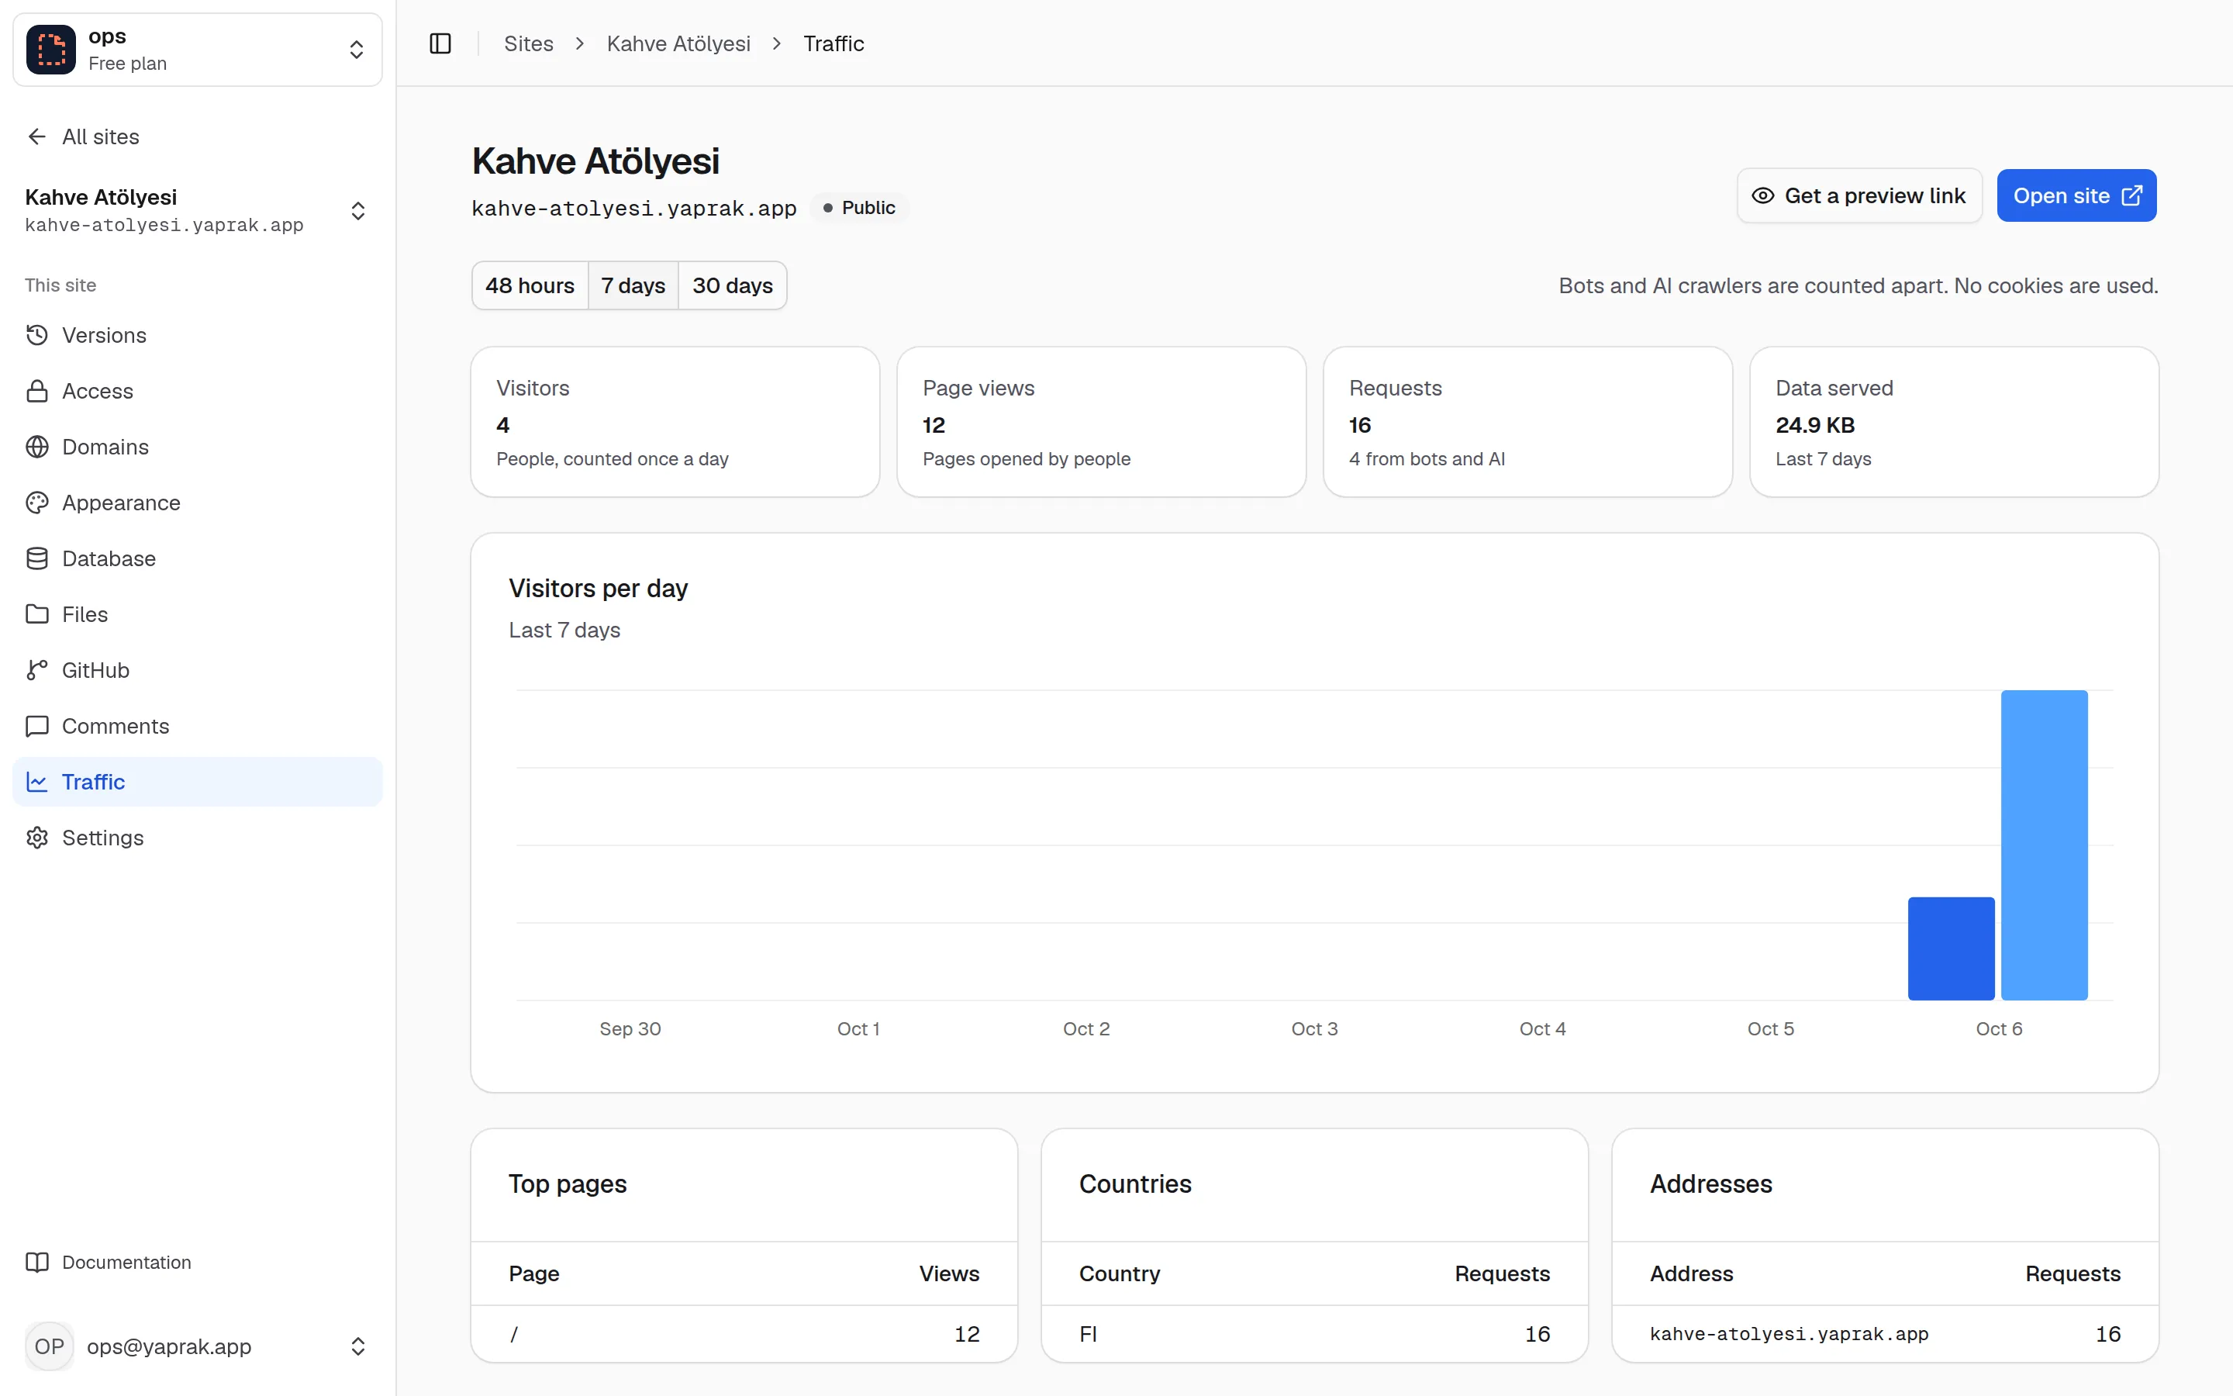Click the FI row in Countries
This screenshot has width=2233, height=1396.
(1314, 1333)
